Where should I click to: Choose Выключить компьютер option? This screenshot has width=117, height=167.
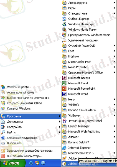31,156
